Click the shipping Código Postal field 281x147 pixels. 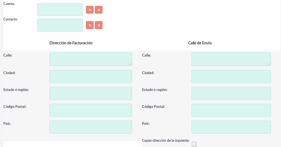pos(231,110)
